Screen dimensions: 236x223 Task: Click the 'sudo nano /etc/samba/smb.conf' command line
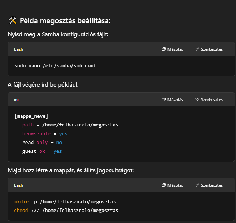tap(55, 66)
